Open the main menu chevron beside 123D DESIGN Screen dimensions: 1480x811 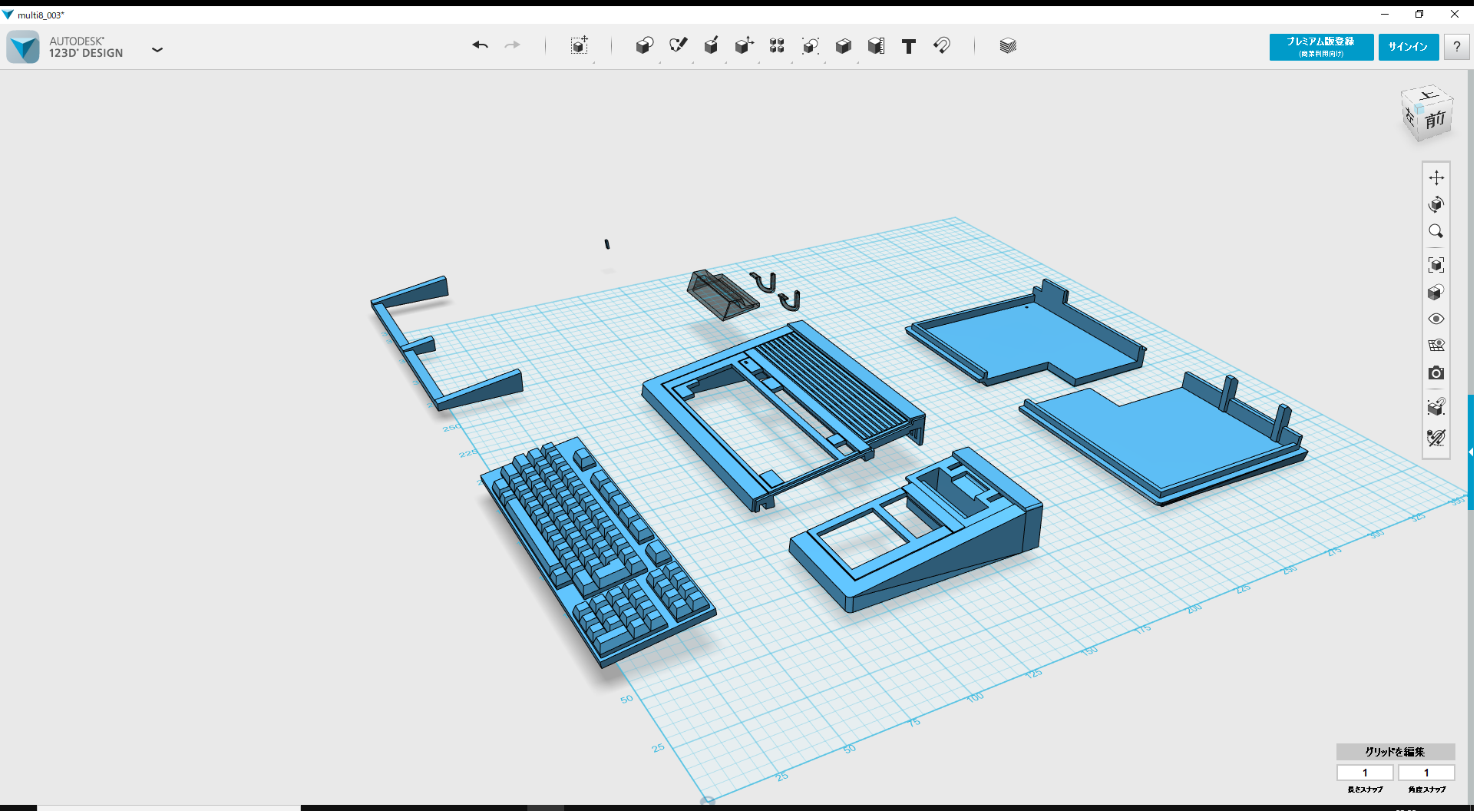[x=157, y=49]
